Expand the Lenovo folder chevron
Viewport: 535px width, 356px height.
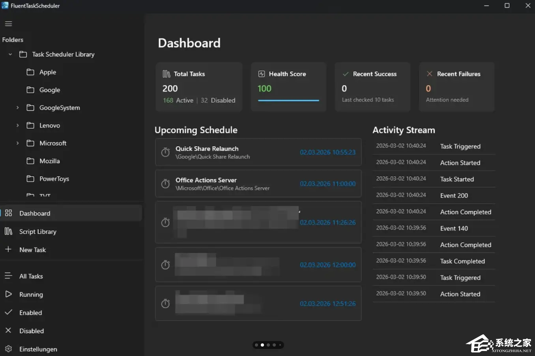pos(17,125)
